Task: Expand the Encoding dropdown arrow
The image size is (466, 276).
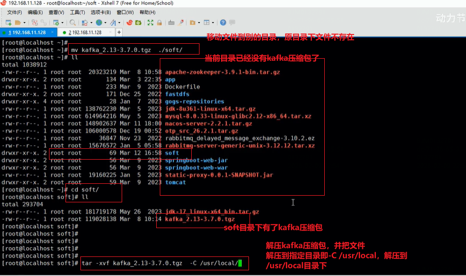Action: (x=105, y=23)
